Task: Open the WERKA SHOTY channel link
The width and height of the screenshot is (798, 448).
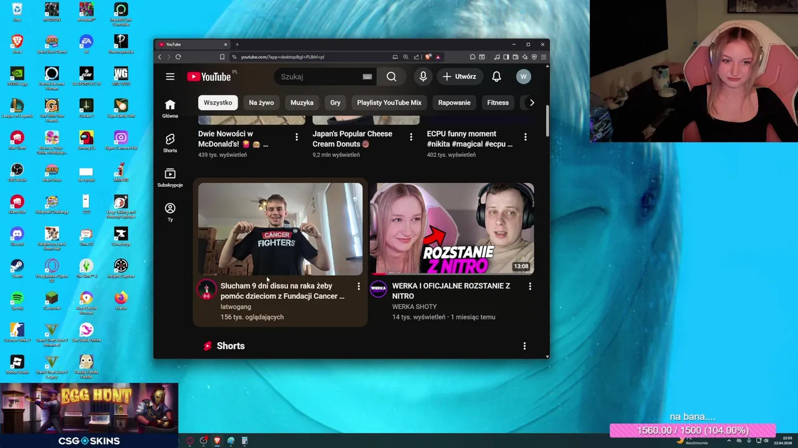Action: (x=415, y=307)
